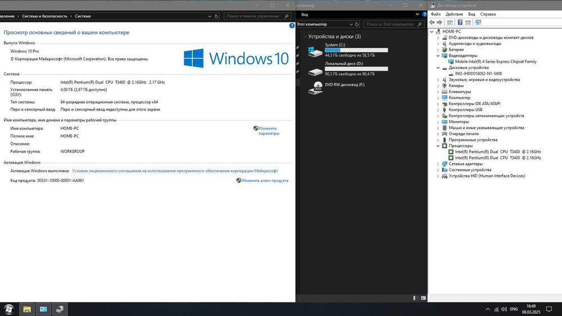
Task: Click the Система breadcrumb
Action: pyautogui.click(x=83, y=16)
